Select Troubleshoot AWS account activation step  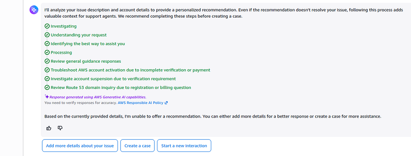click(130, 70)
